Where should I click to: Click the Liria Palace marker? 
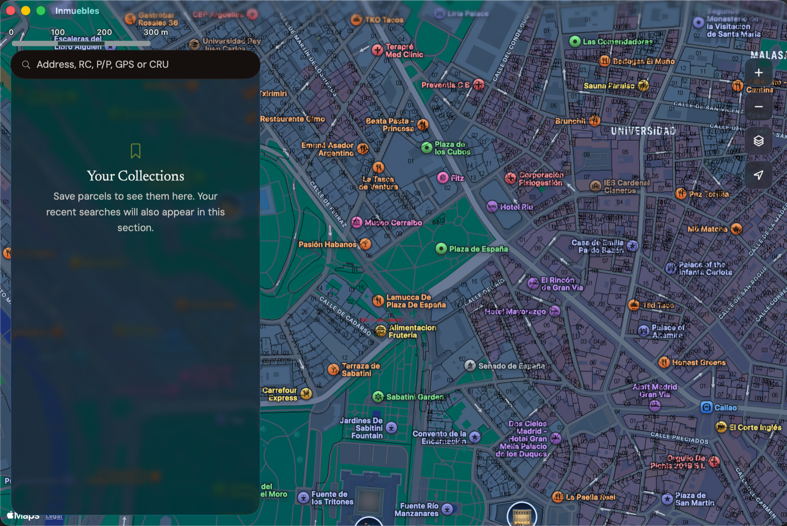coord(439,13)
